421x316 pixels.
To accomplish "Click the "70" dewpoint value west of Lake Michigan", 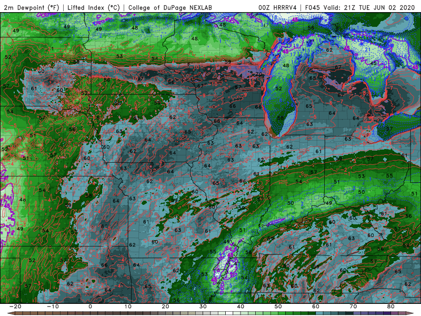I will coord(258,74).
